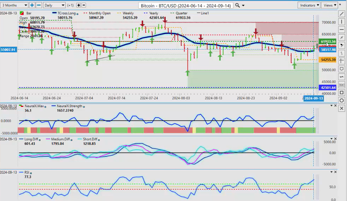This screenshot has width=347, height=201.
Task: Click the blue 58517.98 price tag
Action: coord(327,49)
